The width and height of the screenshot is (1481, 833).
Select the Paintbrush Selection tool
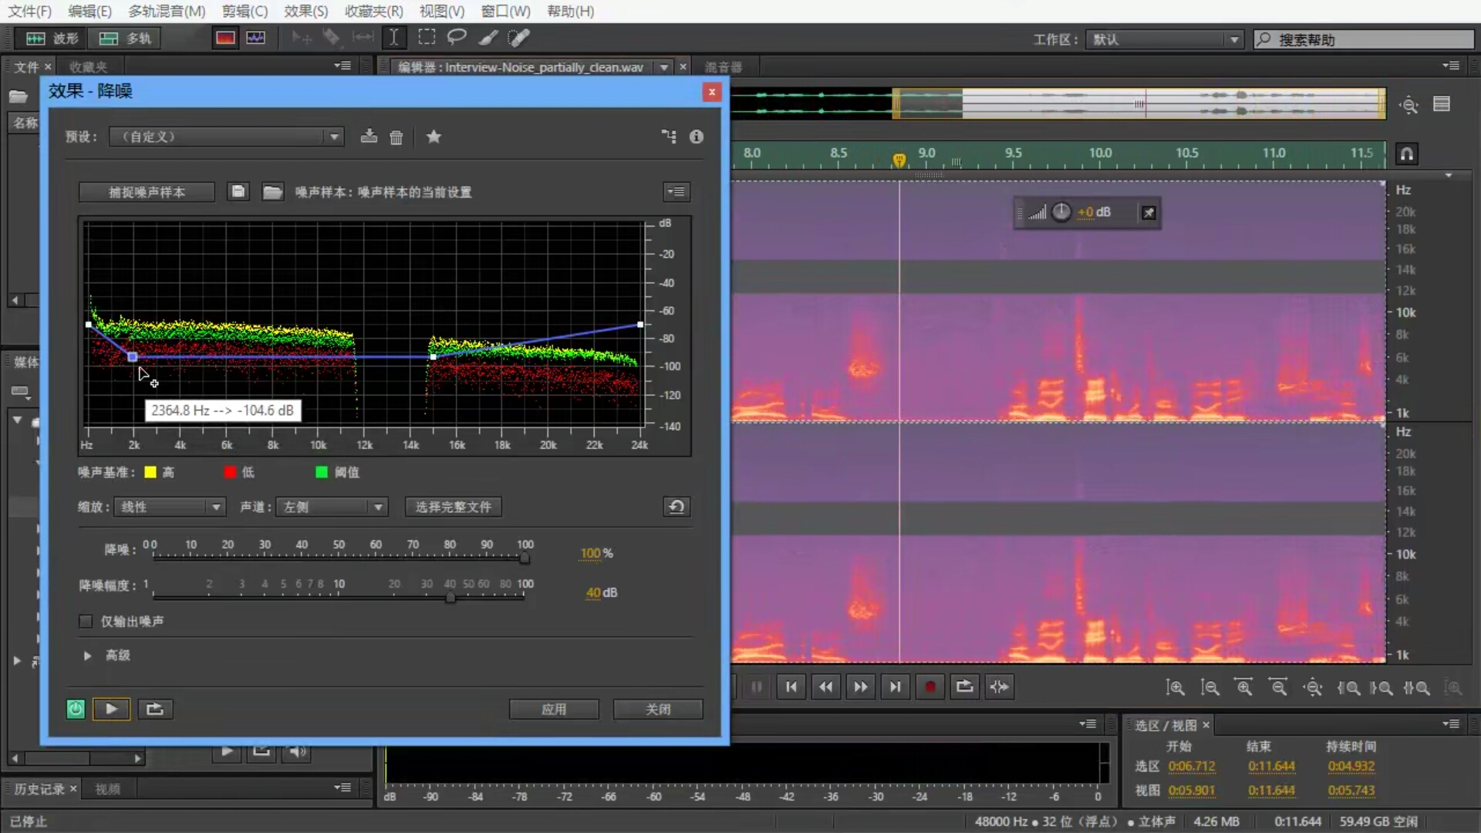[487, 37]
